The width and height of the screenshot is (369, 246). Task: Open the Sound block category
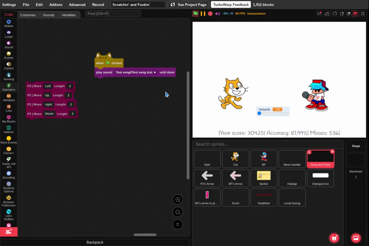pos(9,45)
